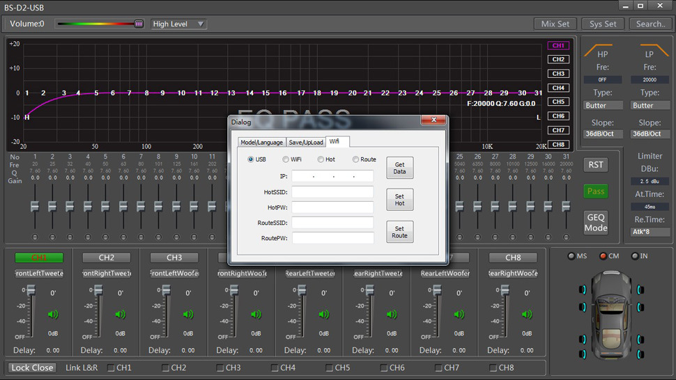Click the master Volume slider handle
Viewport: 676px width, 380px height.
[138, 24]
